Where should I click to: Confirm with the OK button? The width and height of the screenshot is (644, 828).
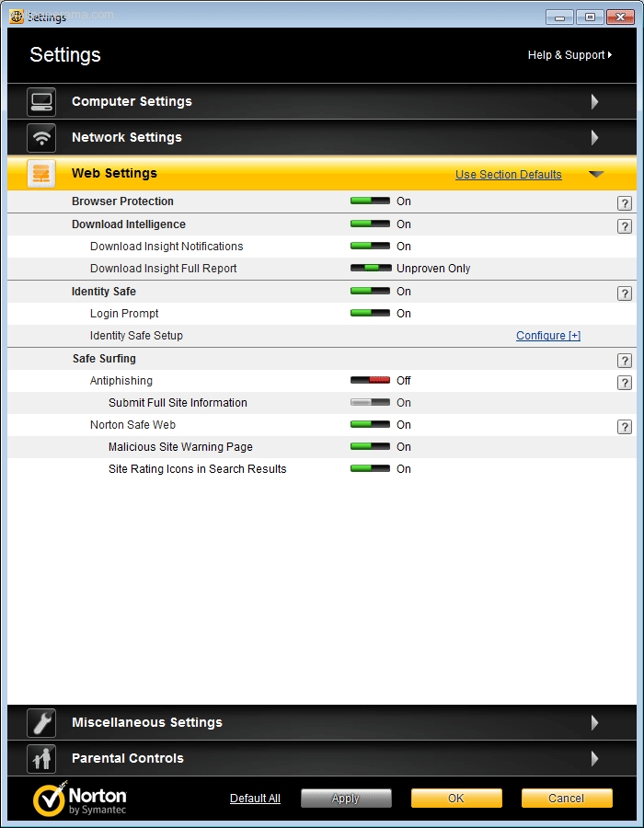456,799
